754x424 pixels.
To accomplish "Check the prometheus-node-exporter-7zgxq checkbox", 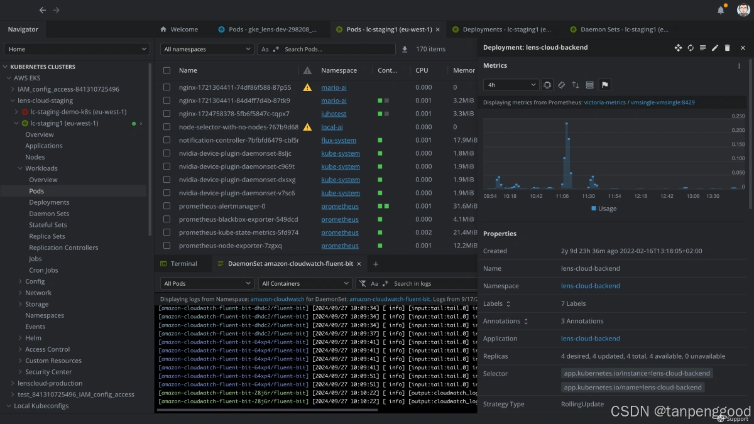I will coord(167,246).
